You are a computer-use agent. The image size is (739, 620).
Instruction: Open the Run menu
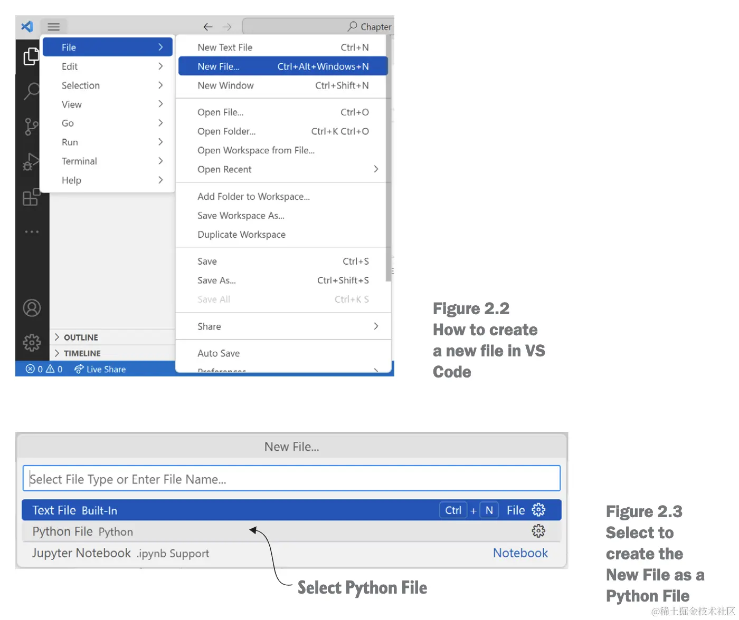(108, 142)
